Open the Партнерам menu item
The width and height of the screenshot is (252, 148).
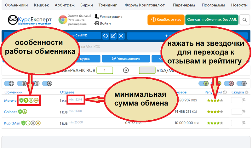click(x=184, y=5)
